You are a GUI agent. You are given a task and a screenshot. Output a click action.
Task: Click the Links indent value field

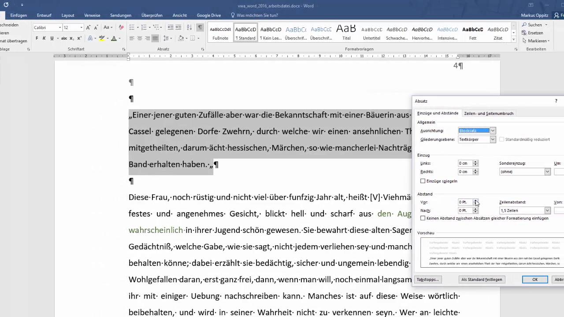click(465, 163)
